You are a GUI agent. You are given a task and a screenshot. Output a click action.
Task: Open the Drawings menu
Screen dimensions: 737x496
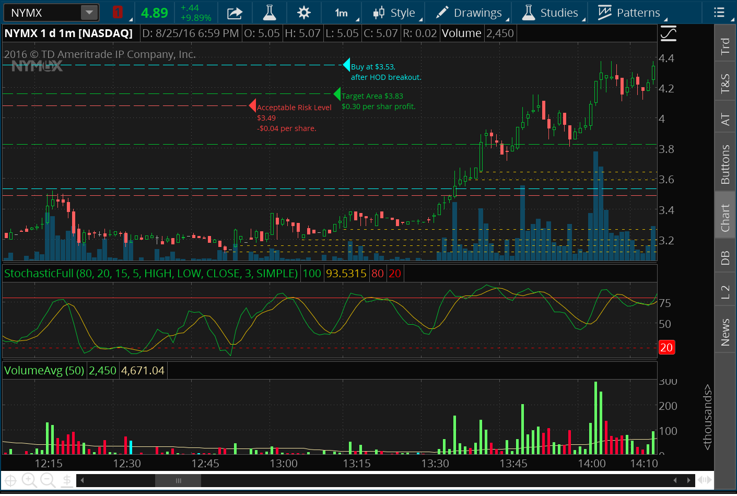pyautogui.click(x=469, y=13)
